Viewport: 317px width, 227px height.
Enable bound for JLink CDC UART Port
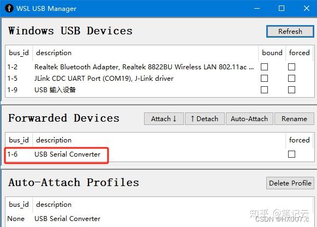[264, 78]
